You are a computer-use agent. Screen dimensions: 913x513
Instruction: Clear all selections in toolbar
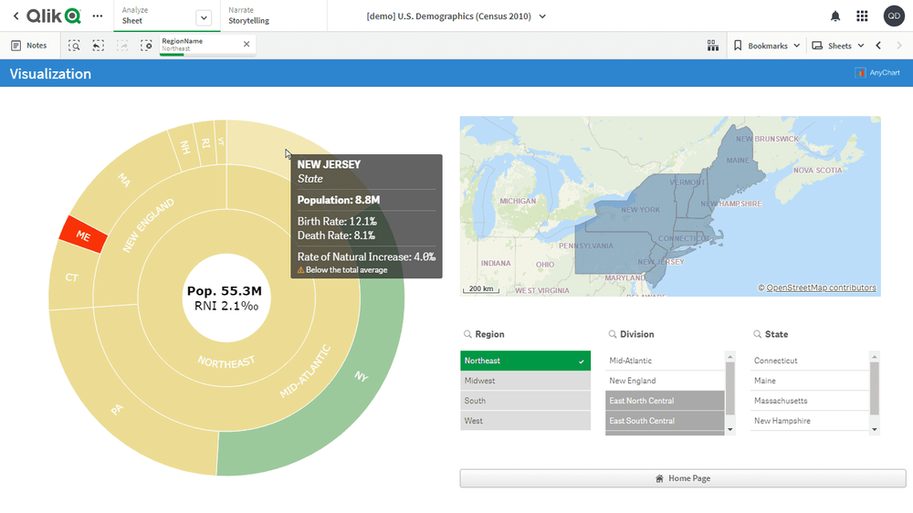(146, 45)
